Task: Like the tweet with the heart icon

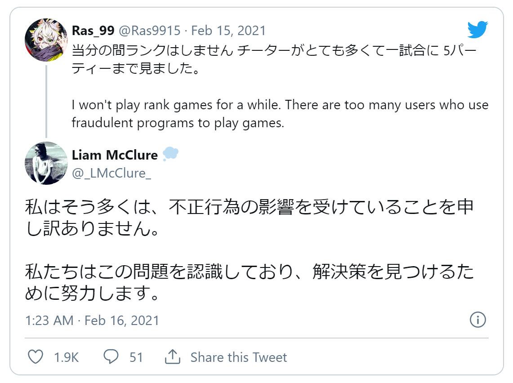Action: click(x=36, y=357)
